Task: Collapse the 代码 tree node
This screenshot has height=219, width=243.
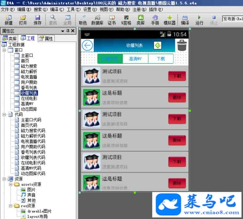Action: [x=5, y=115]
